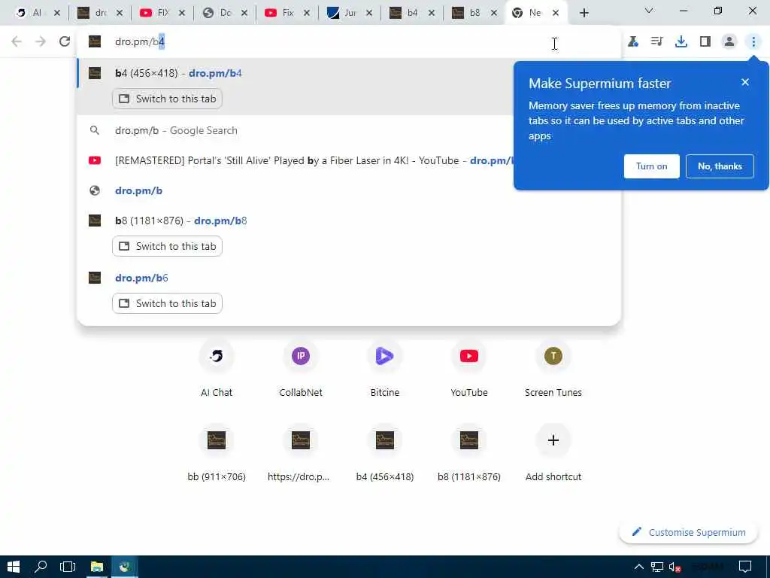770x578 pixels.
Task: Switch to the first FIX YouTube tab
Action: 156,13
